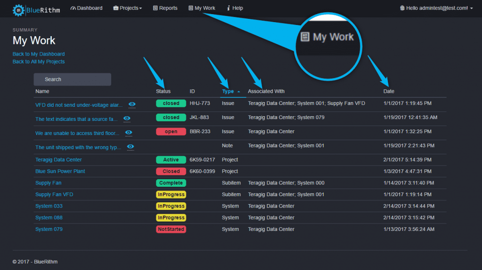482x270 pixels.
Task: Click closed badge for JKL-883
Action: 171,117
